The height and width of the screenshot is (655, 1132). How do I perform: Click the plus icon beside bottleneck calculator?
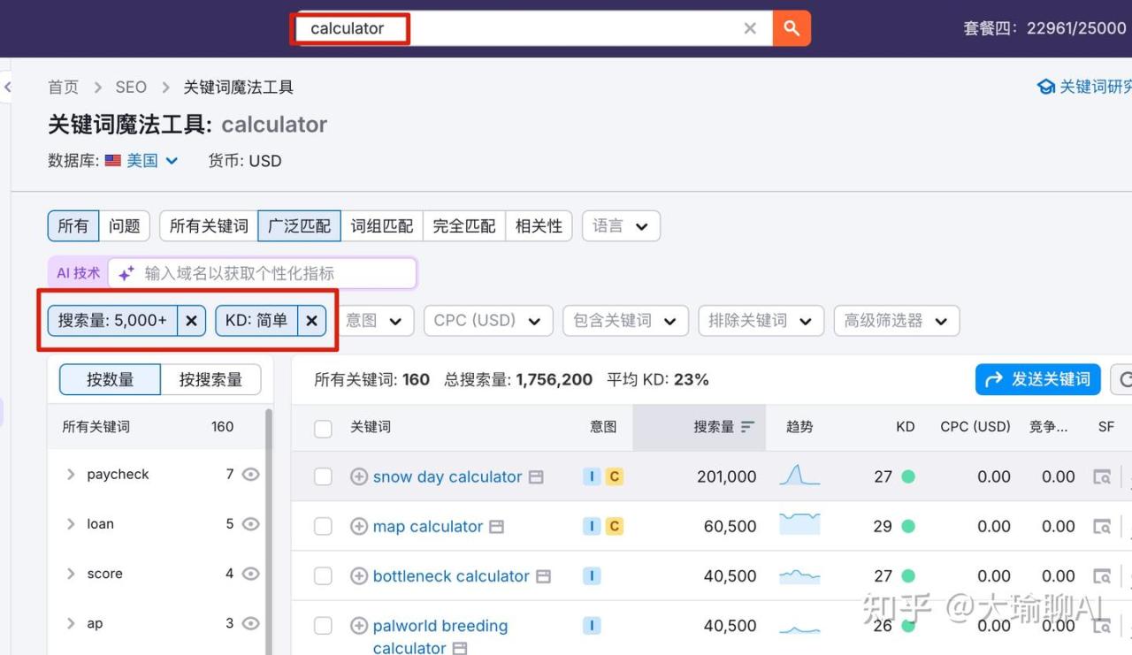click(359, 576)
